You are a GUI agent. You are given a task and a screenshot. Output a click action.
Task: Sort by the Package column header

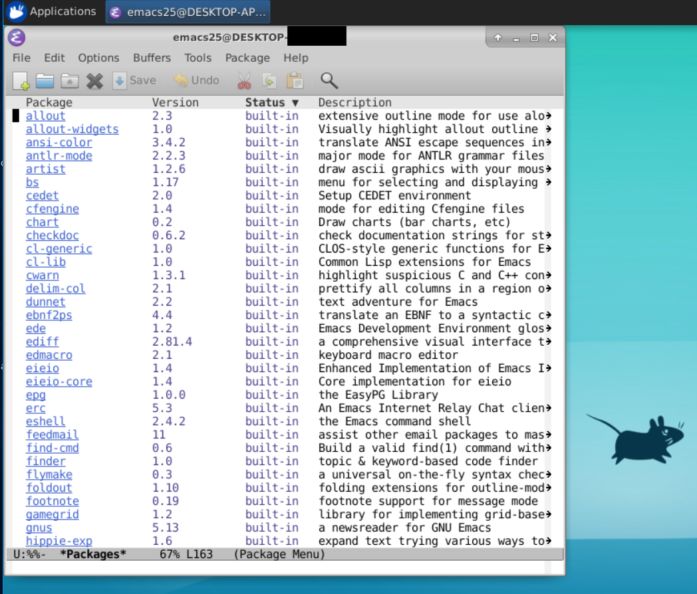[49, 102]
